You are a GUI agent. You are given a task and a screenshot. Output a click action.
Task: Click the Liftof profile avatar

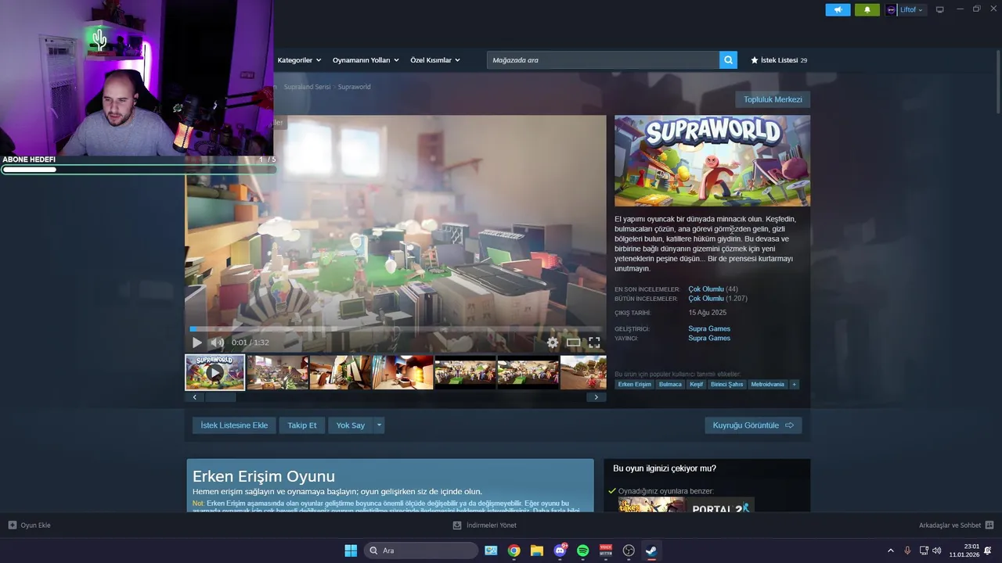coord(892,10)
